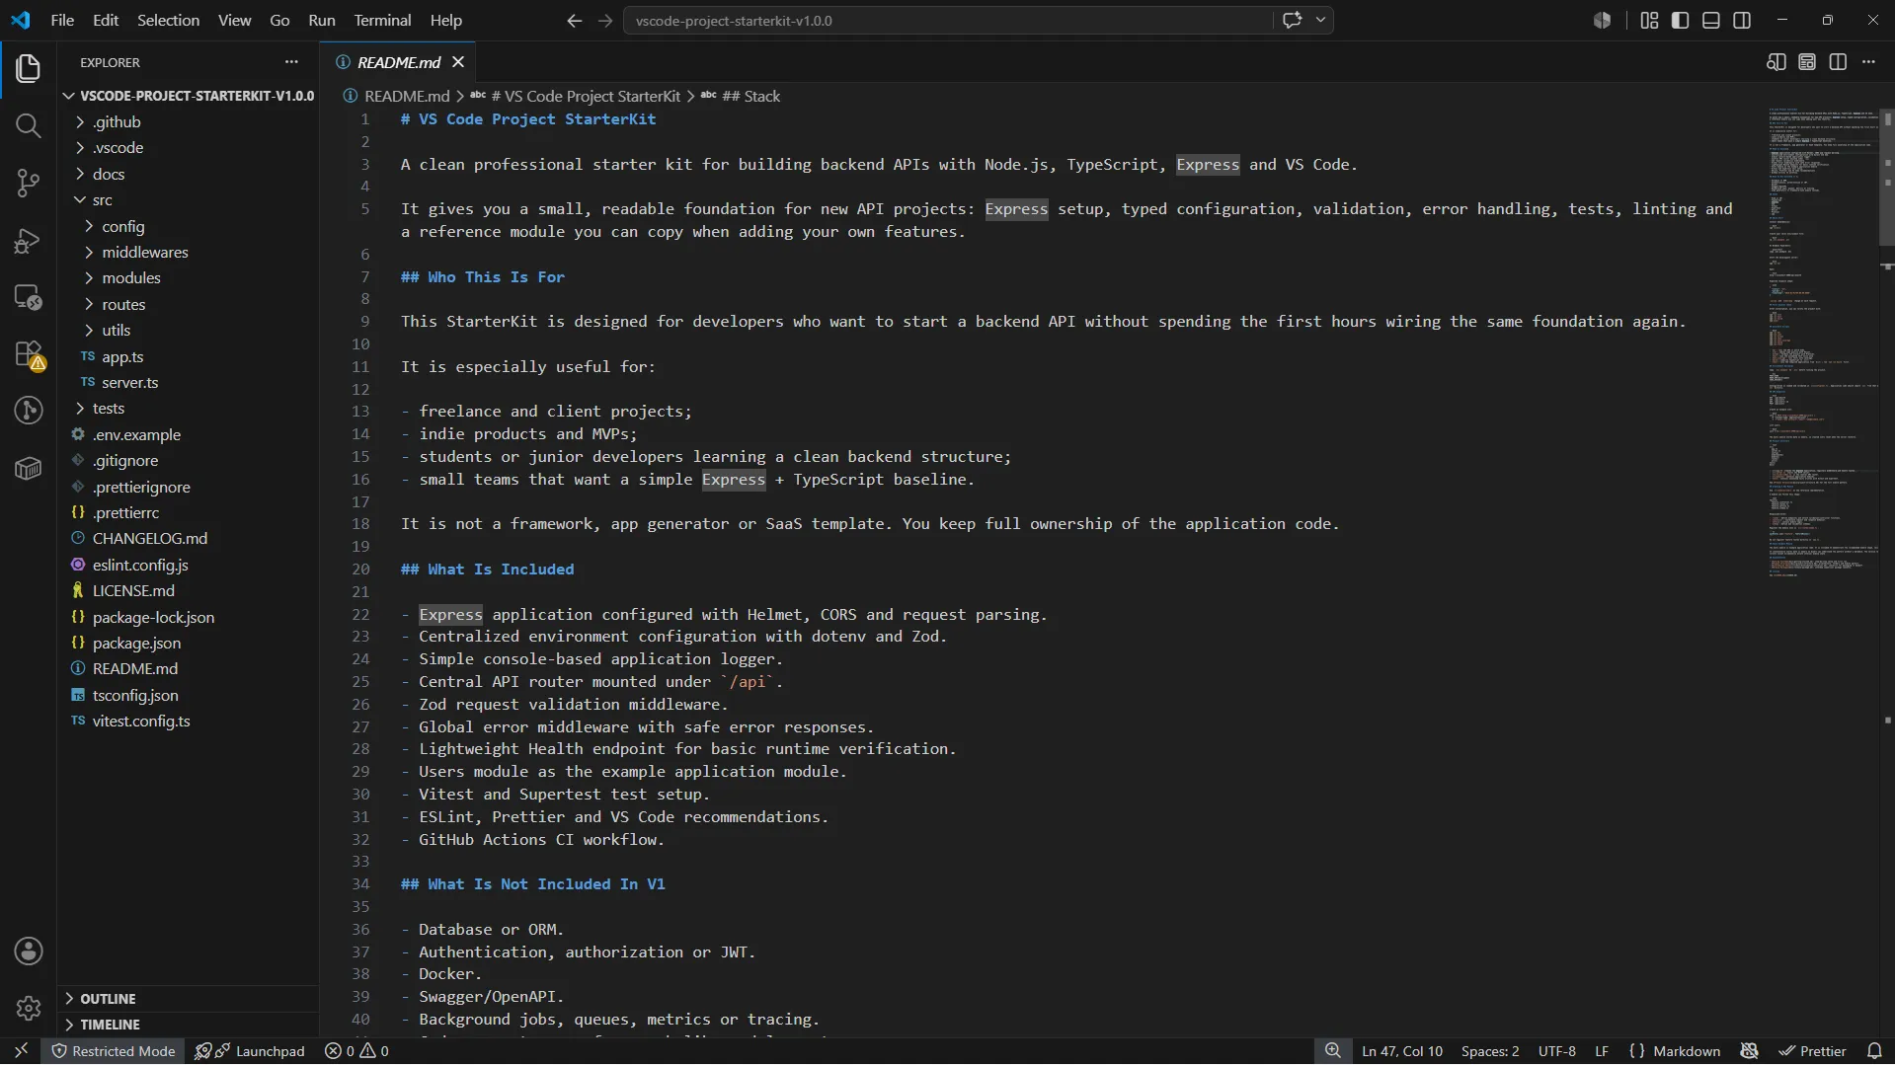
Task: Expand the docs folder
Action: pyautogui.click(x=188, y=174)
